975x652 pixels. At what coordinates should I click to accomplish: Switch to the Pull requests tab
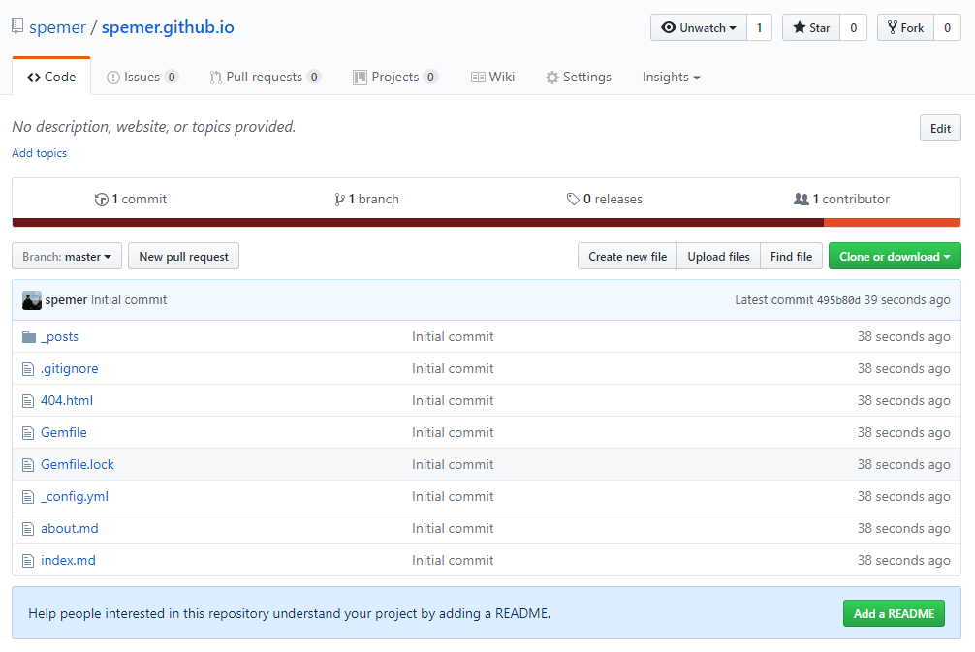click(265, 78)
